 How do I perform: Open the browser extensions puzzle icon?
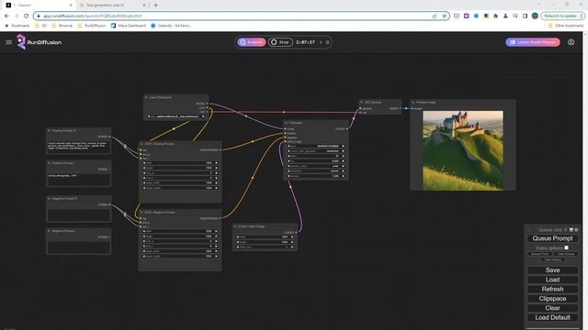click(496, 16)
